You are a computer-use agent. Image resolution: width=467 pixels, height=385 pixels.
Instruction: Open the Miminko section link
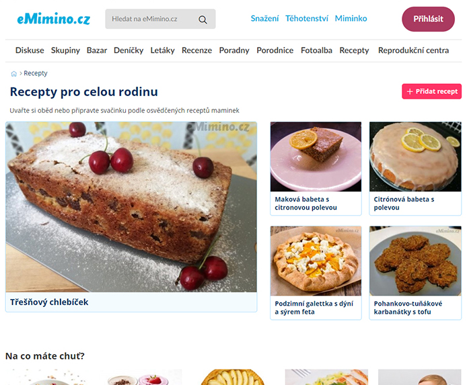(351, 18)
